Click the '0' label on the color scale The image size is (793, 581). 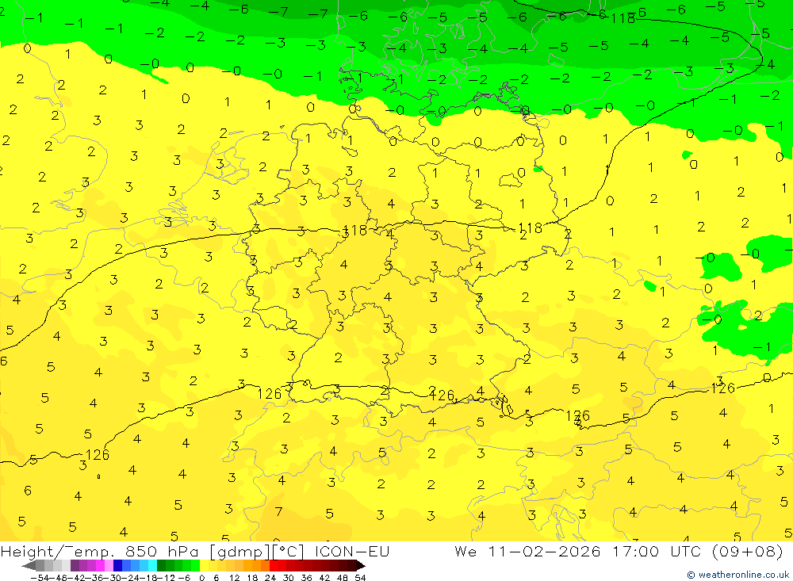tap(201, 578)
